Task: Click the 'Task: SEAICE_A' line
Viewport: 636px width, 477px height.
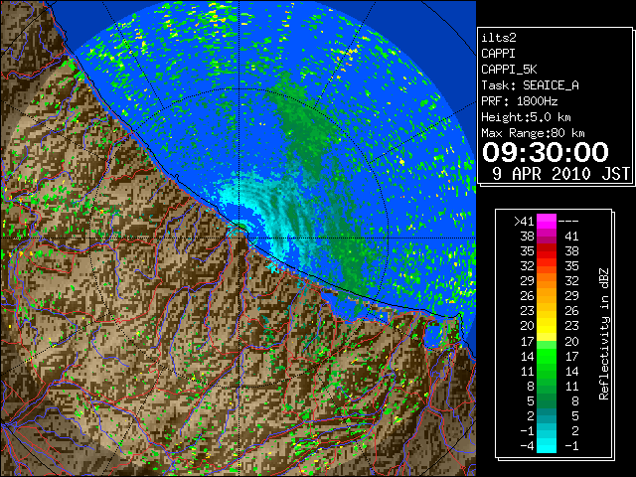Action: coord(530,85)
